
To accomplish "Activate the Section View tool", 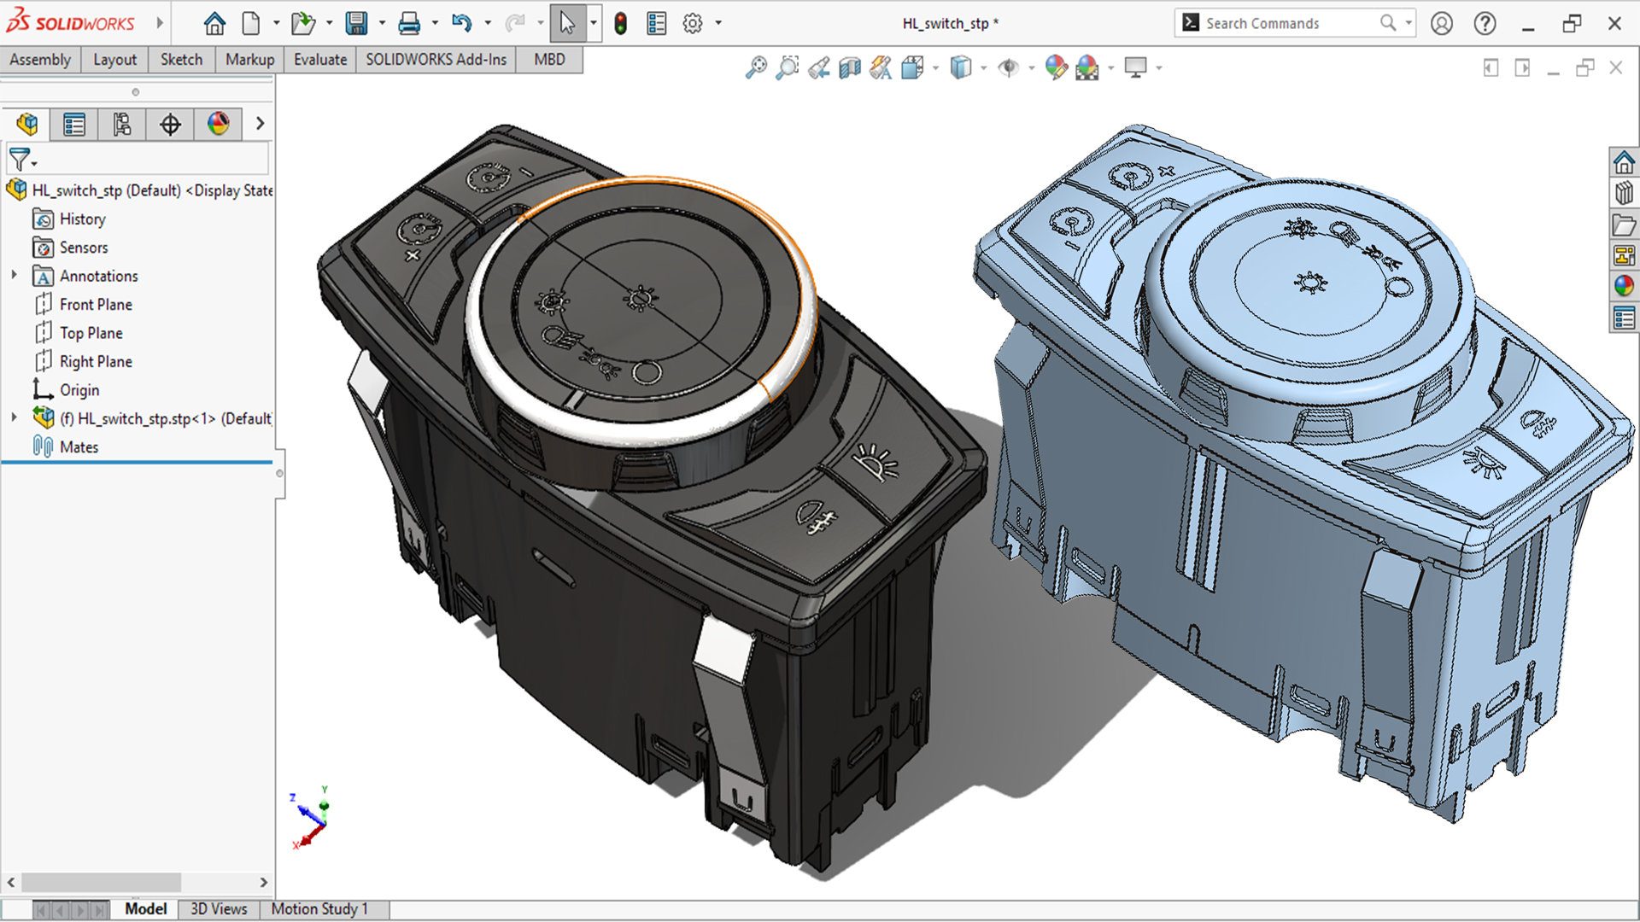I will [849, 67].
